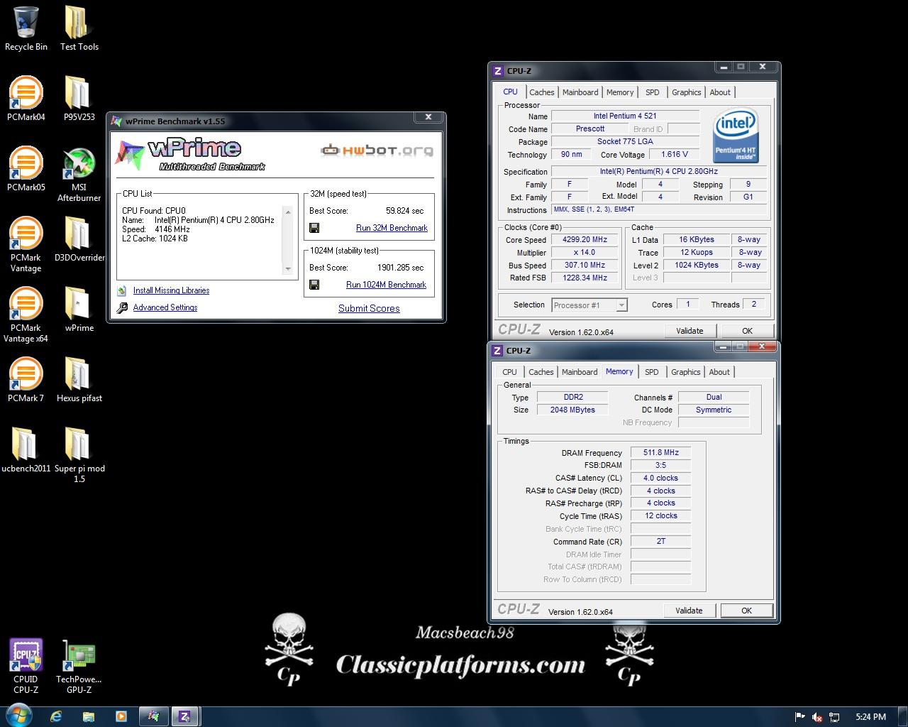This screenshot has width=908, height=727.
Task: Open Internet Explorer from taskbar
Action: click(56, 716)
